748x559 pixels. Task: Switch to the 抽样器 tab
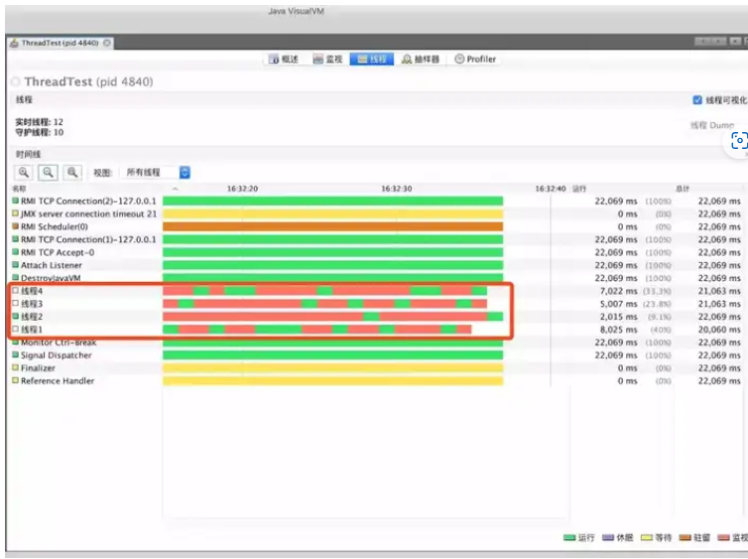tap(421, 60)
